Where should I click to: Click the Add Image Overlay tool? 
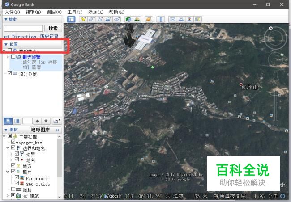tap(108, 19)
